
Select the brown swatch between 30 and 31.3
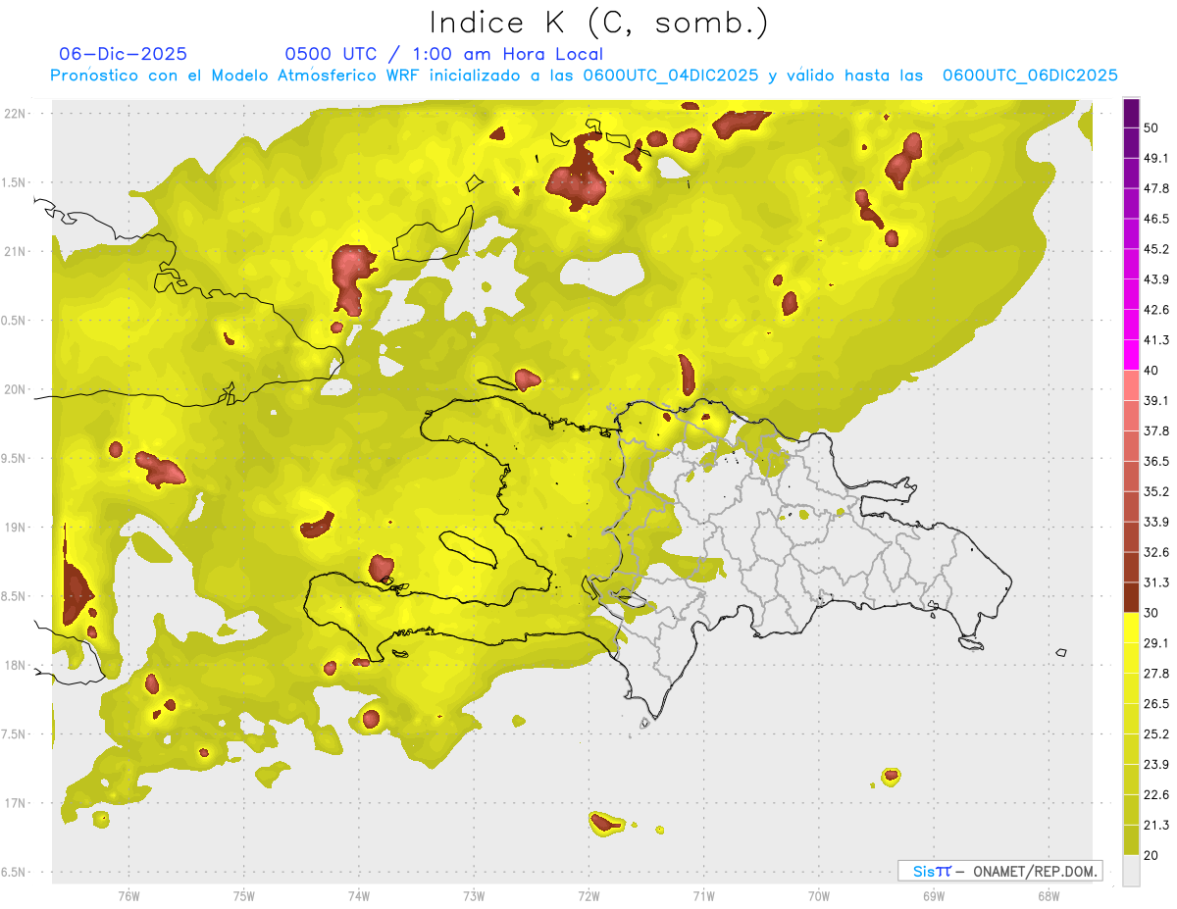click(x=1132, y=597)
